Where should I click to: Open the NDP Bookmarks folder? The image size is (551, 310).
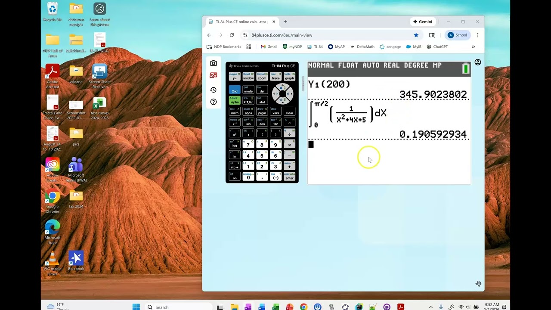pos(224,46)
